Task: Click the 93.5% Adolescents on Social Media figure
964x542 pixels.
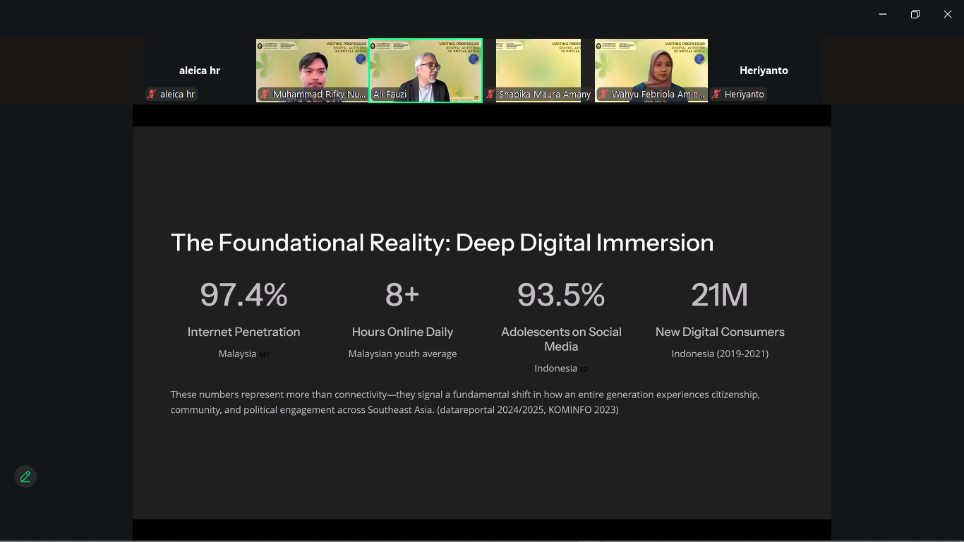Action: point(561,295)
